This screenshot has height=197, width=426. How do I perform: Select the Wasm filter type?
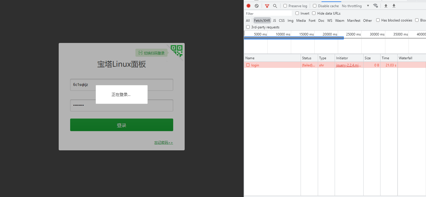pos(340,21)
